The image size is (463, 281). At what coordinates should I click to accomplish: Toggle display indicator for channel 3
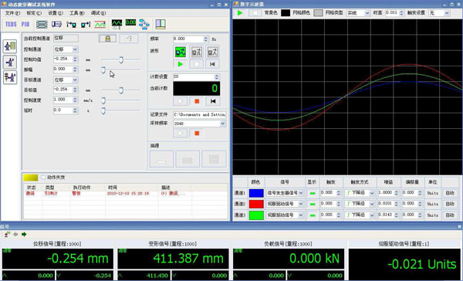click(x=312, y=215)
